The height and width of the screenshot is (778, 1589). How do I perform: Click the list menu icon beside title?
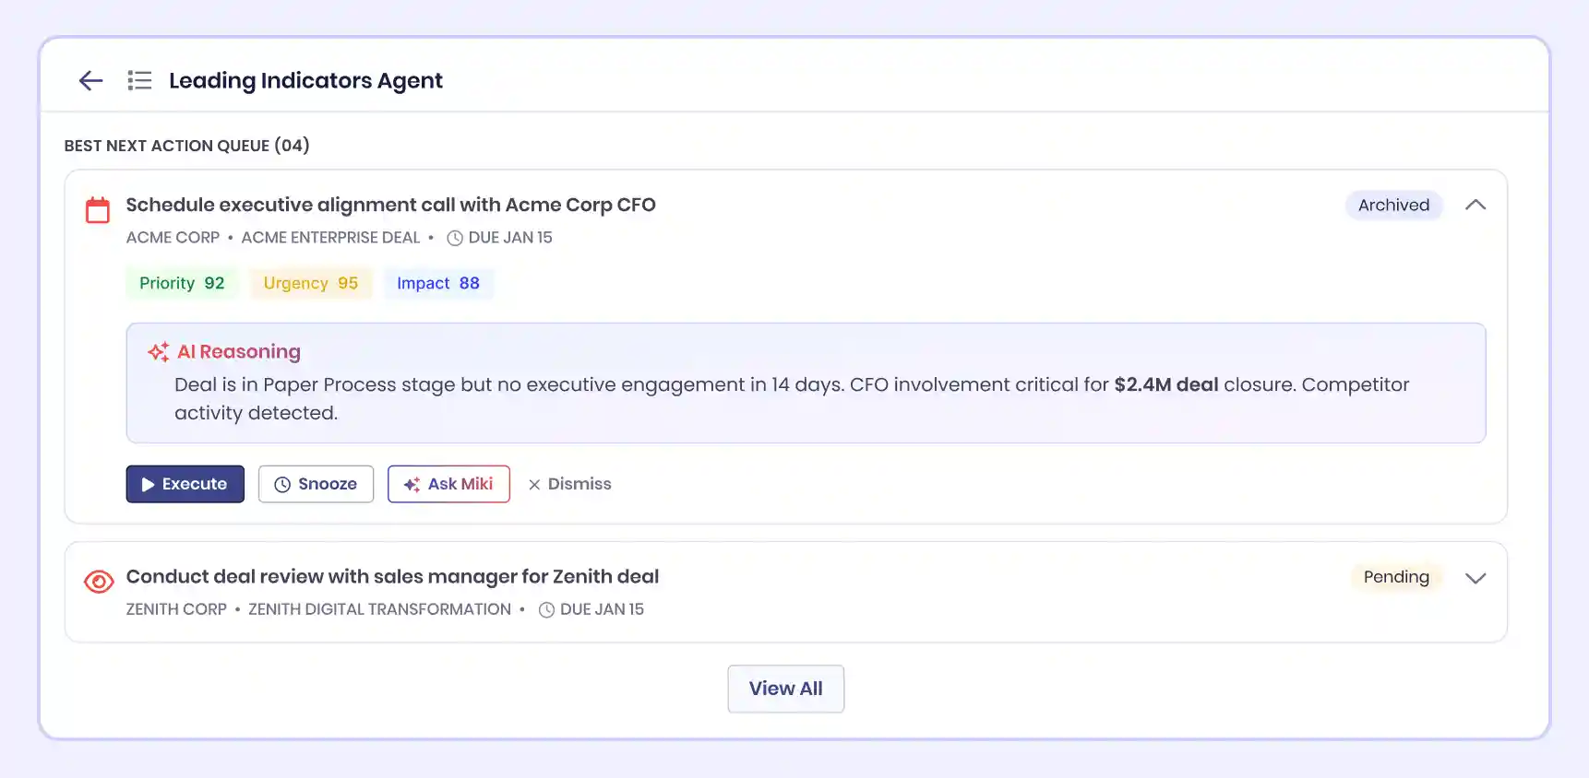coord(139,81)
